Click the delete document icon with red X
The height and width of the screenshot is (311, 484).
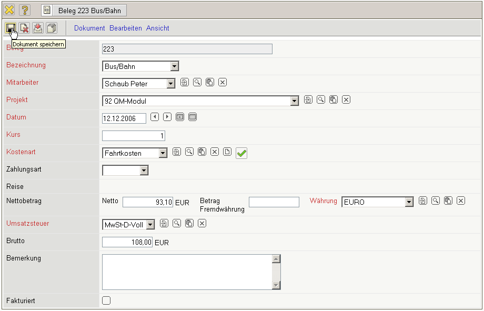(24, 28)
